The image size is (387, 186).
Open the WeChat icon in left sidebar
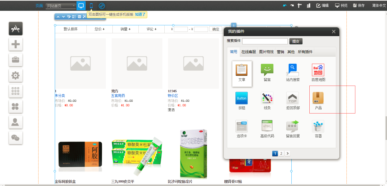tap(15, 138)
